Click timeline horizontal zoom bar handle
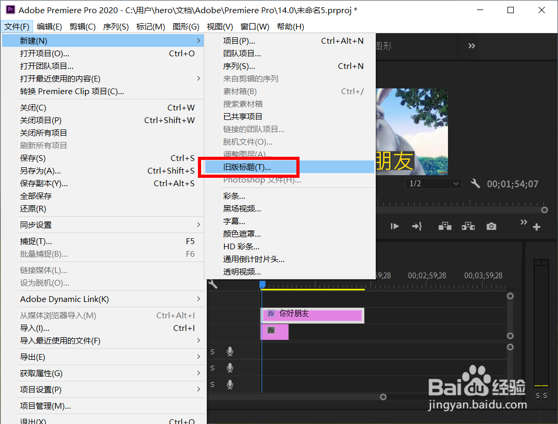 [x=383, y=397]
